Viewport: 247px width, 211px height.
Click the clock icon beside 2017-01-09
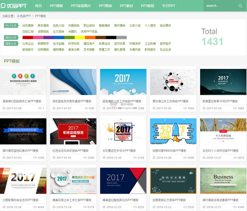pos(4,108)
